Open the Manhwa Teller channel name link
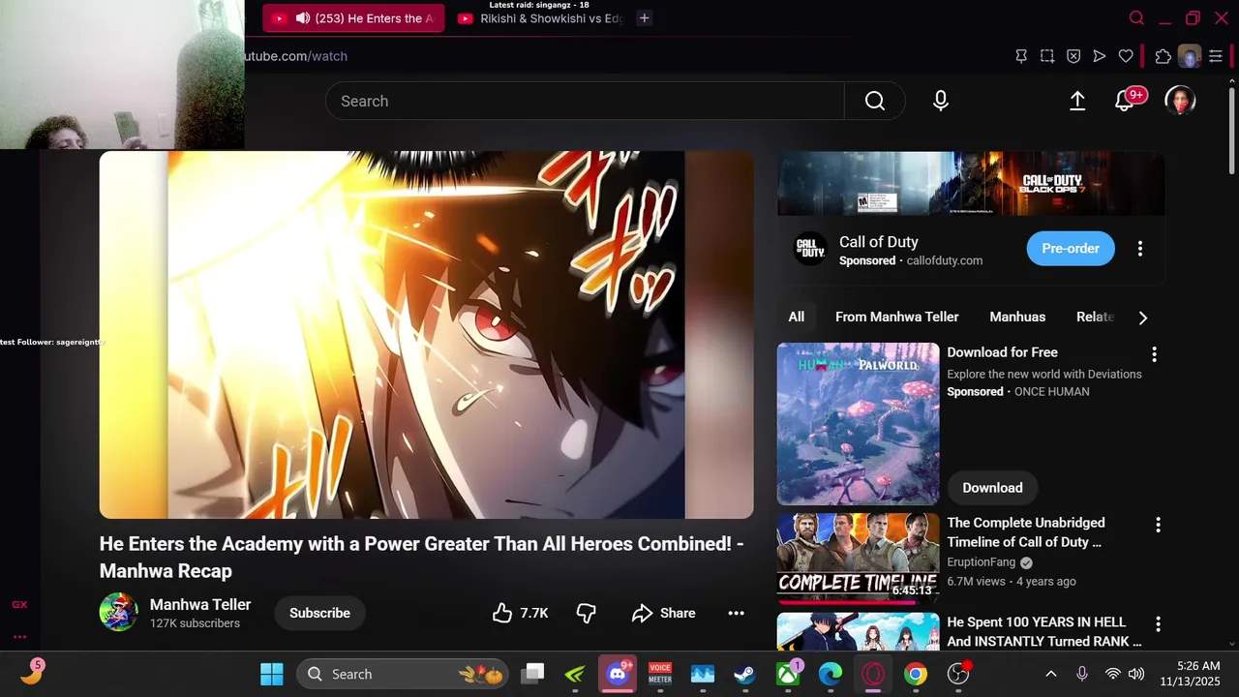This screenshot has height=697, width=1239. tap(200, 604)
